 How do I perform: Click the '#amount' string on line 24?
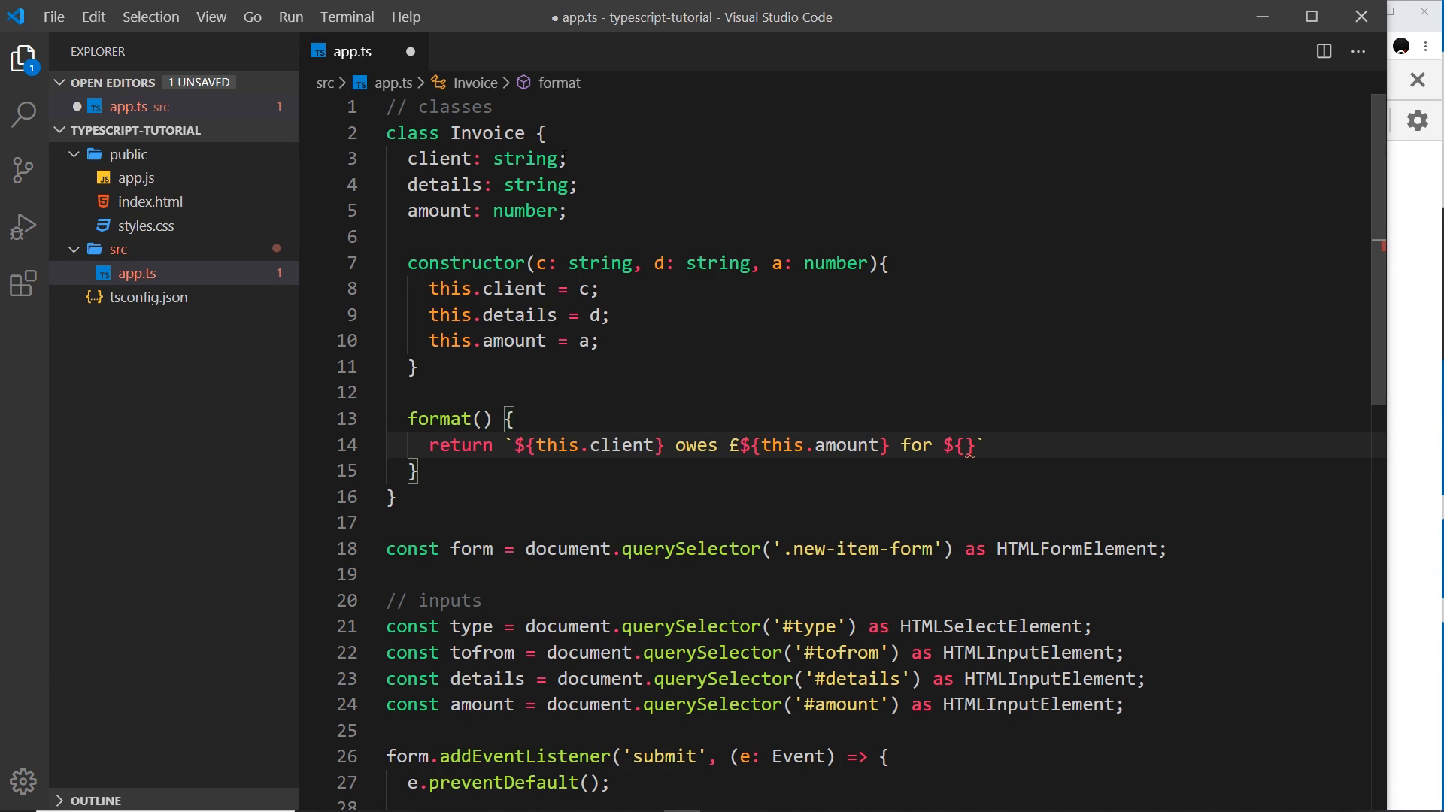click(x=842, y=704)
